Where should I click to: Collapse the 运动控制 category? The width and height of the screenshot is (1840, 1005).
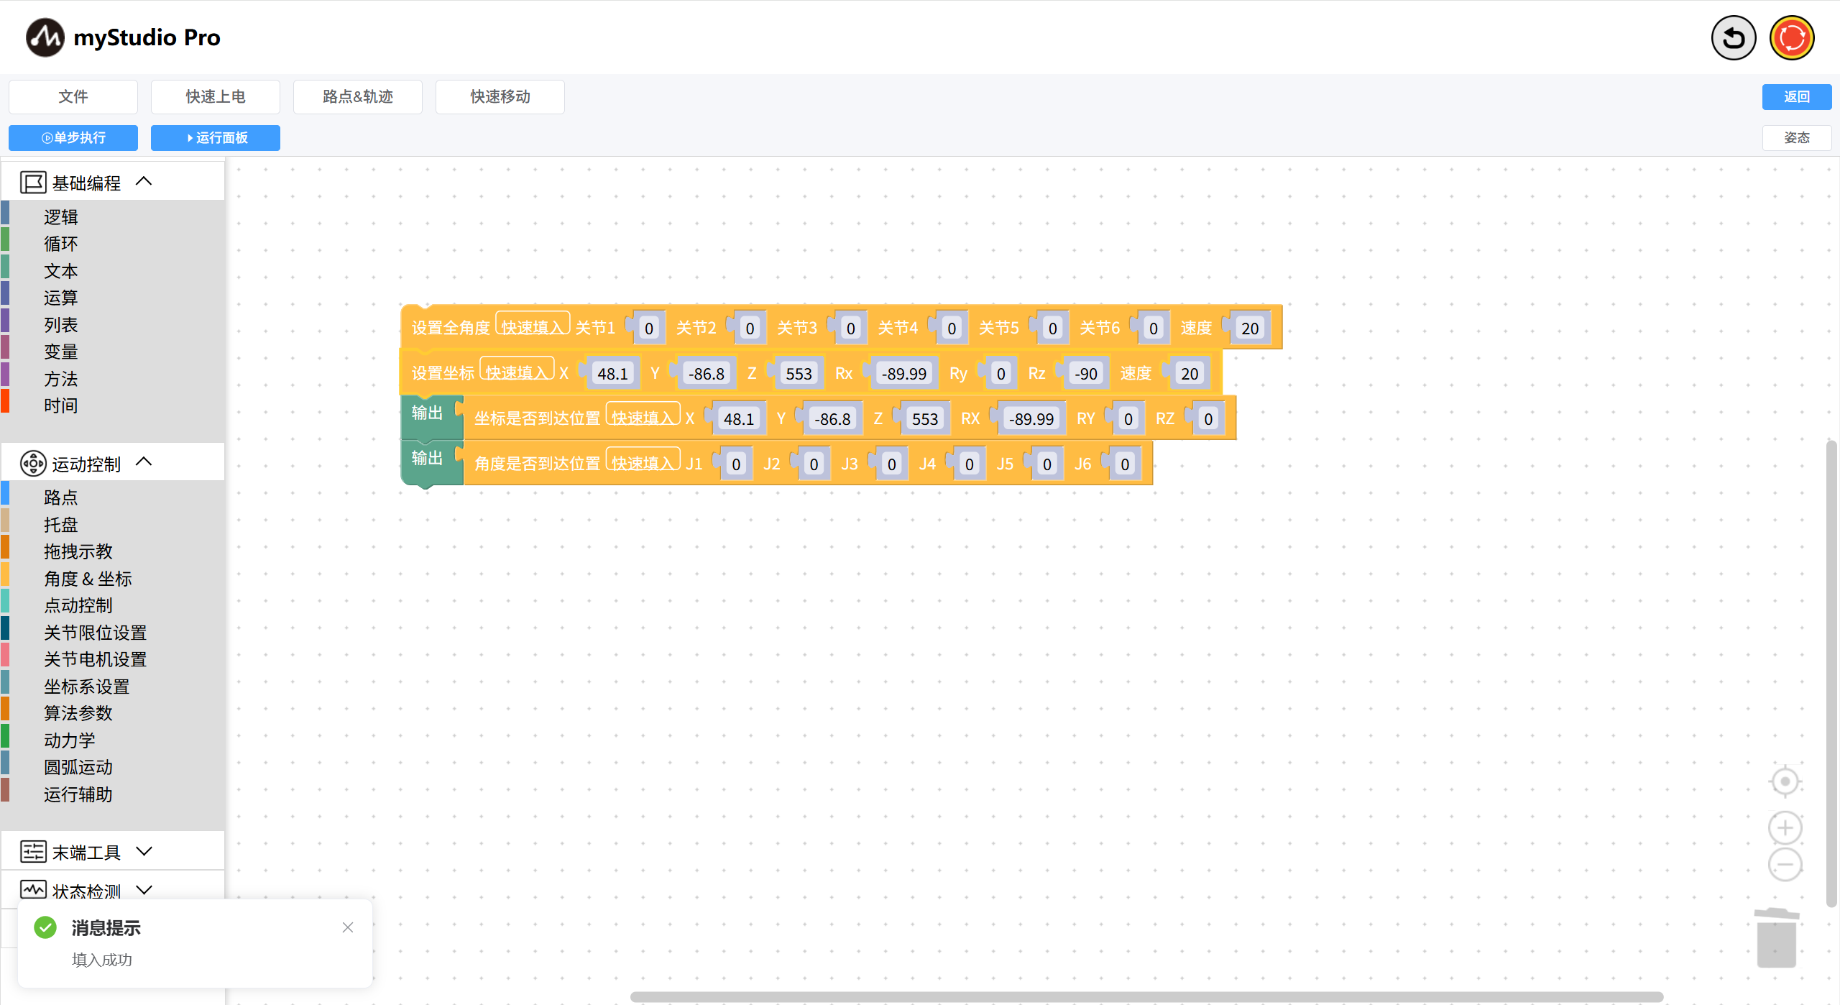(x=144, y=462)
